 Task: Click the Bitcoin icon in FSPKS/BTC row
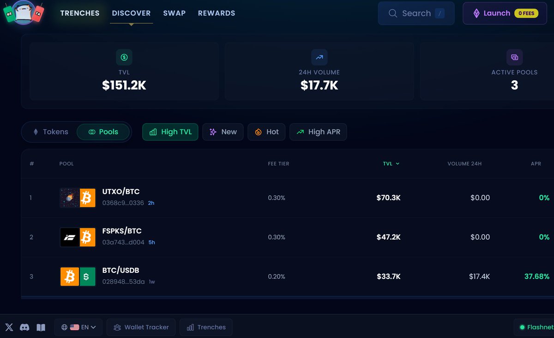[x=87, y=237]
